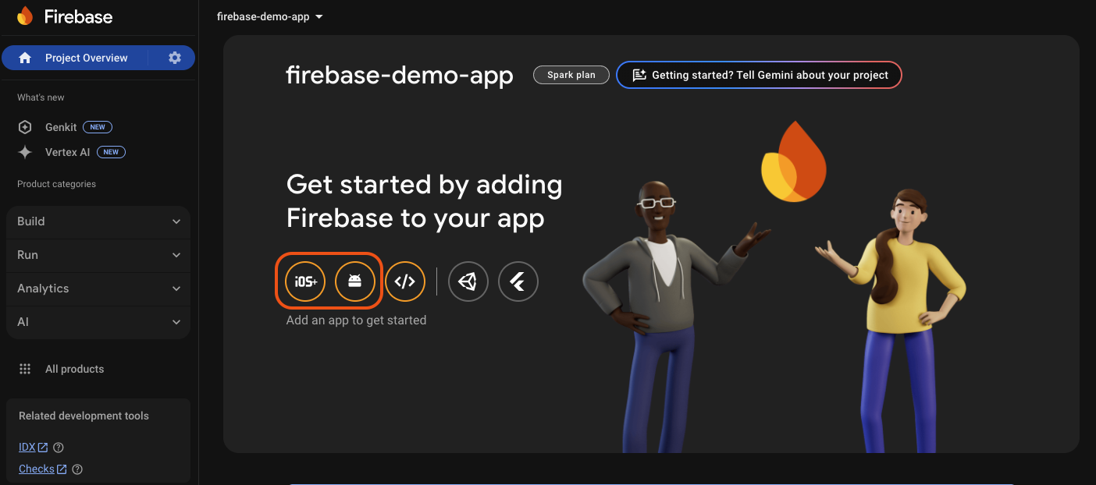This screenshot has height=485, width=1096.
Task: Click the external link icon beside IDX
Action: pos(43,448)
